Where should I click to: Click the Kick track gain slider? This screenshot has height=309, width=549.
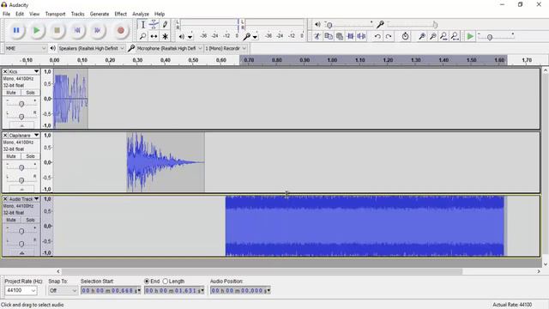(x=21, y=104)
